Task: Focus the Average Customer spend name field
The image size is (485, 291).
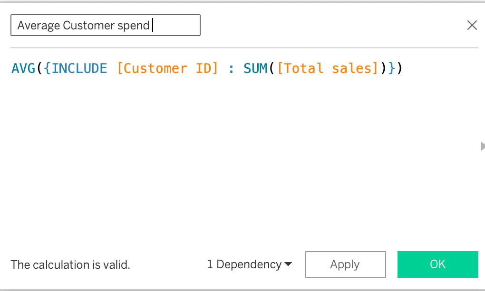Action: (x=105, y=26)
